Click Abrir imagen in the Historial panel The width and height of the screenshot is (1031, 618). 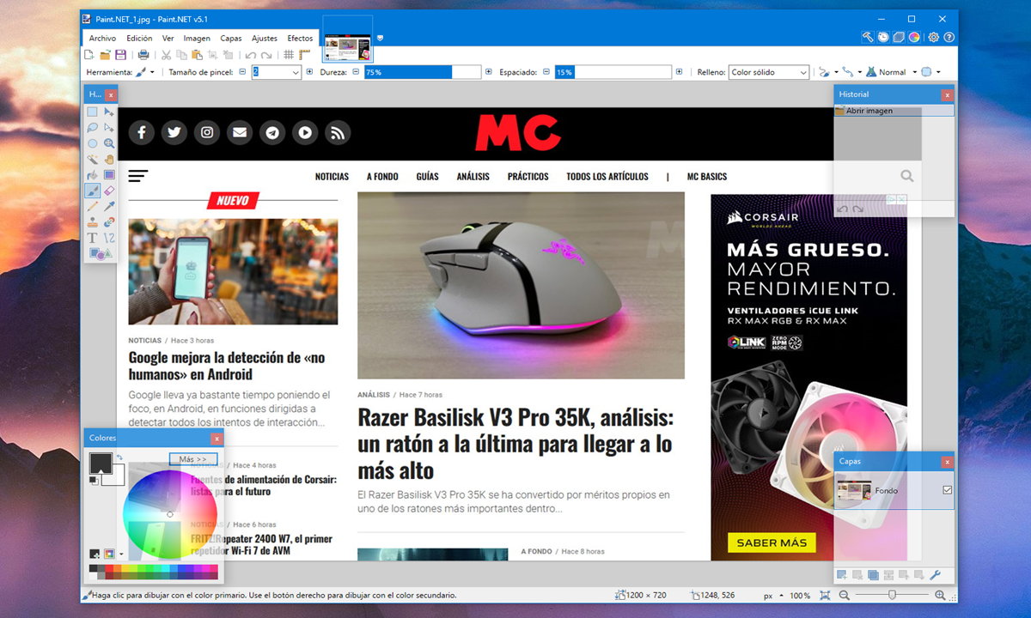coord(869,111)
